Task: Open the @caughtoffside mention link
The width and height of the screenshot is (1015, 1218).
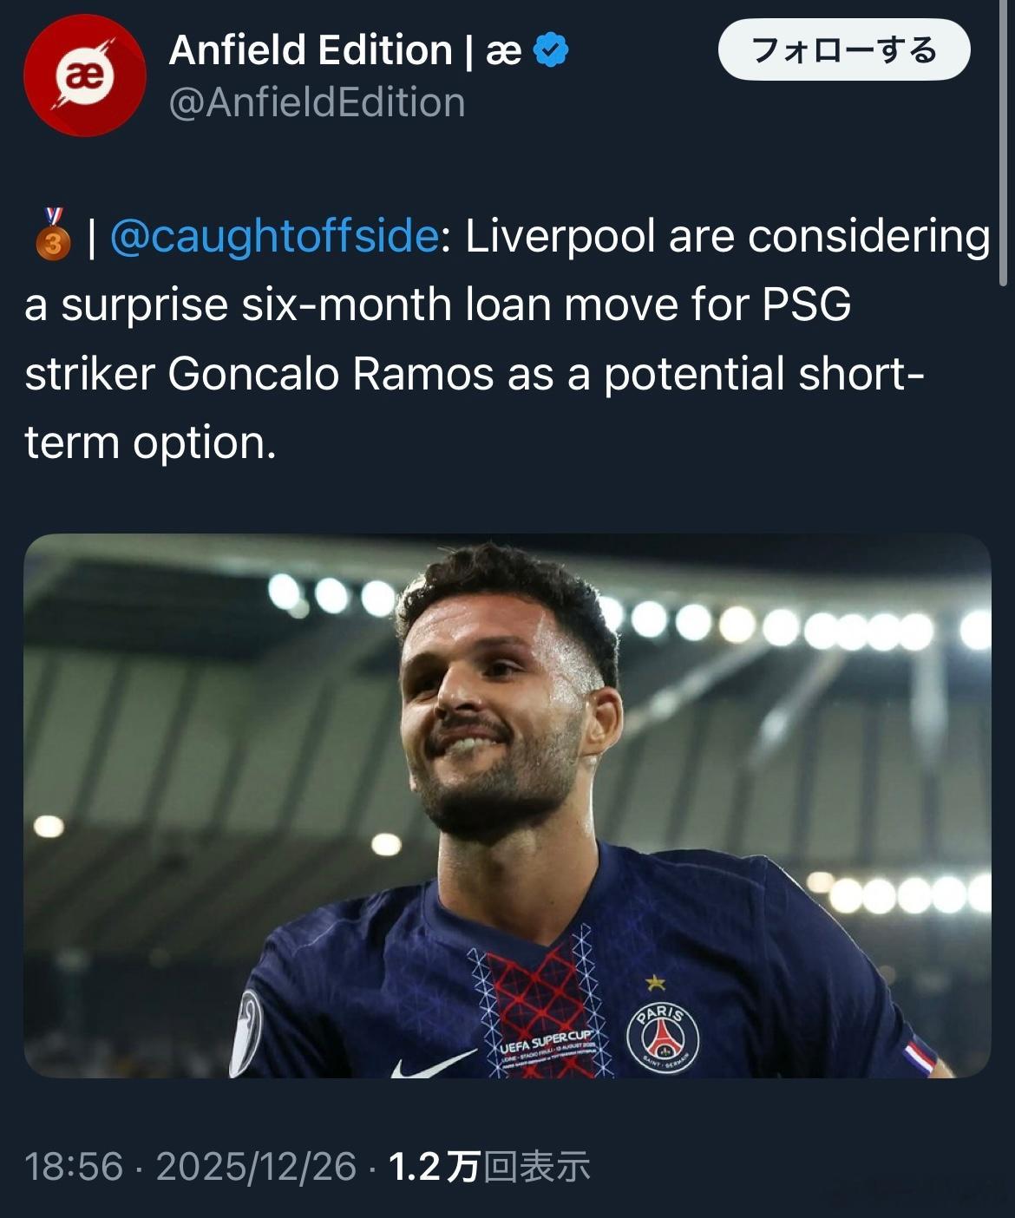Action: tap(274, 236)
